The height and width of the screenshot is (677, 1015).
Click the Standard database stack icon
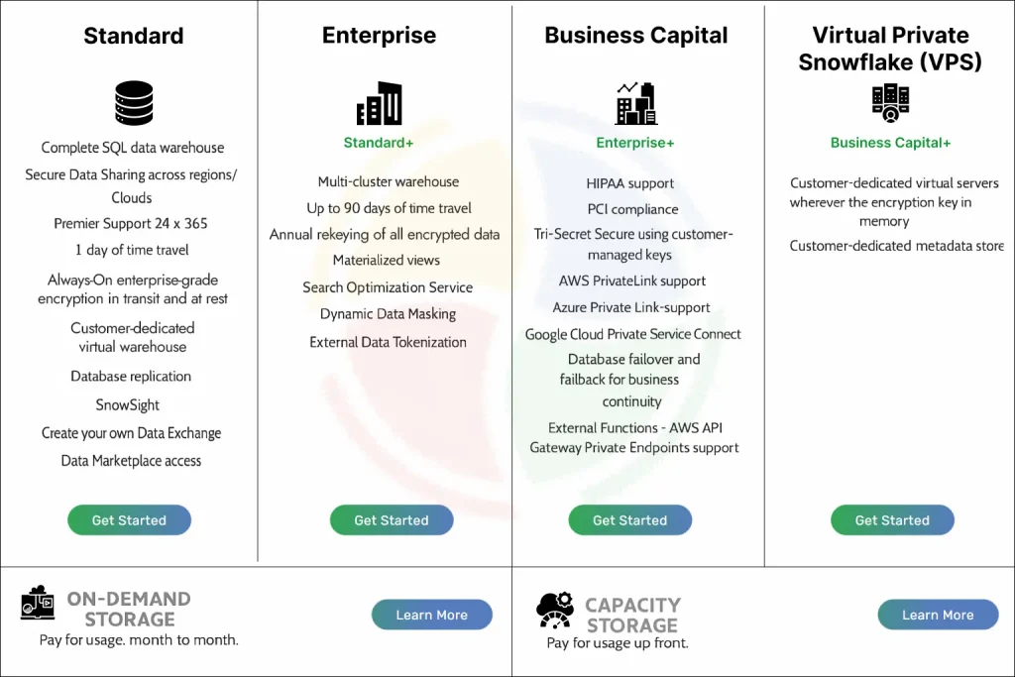click(x=134, y=103)
